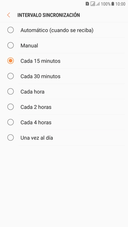Tap the 10:00 clock in status bar
This screenshot has height=227, width=128.
click(120, 4)
